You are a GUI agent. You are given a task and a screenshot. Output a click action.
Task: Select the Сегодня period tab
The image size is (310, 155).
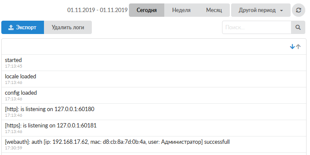(147, 10)
